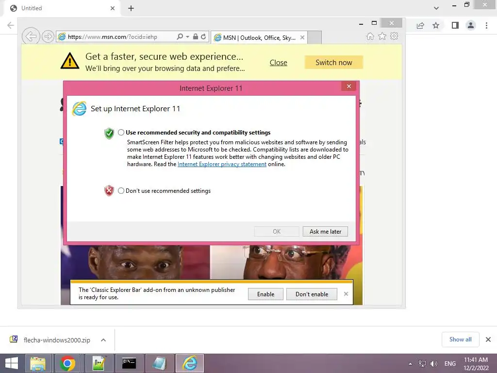This screenshot has width=497, height=373.
Task: Click the Close link in the yellow banner
Action: [278, 63]
